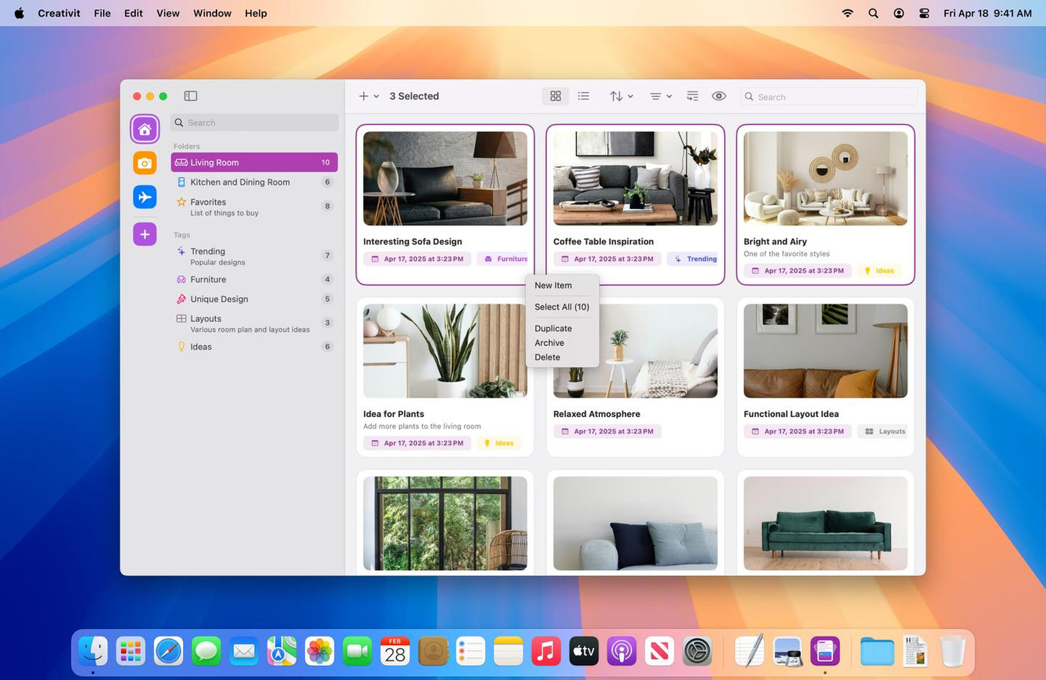Toggle the eye preview icon
This screenshot has width=1046, height=680.
(x=719, y=96)
